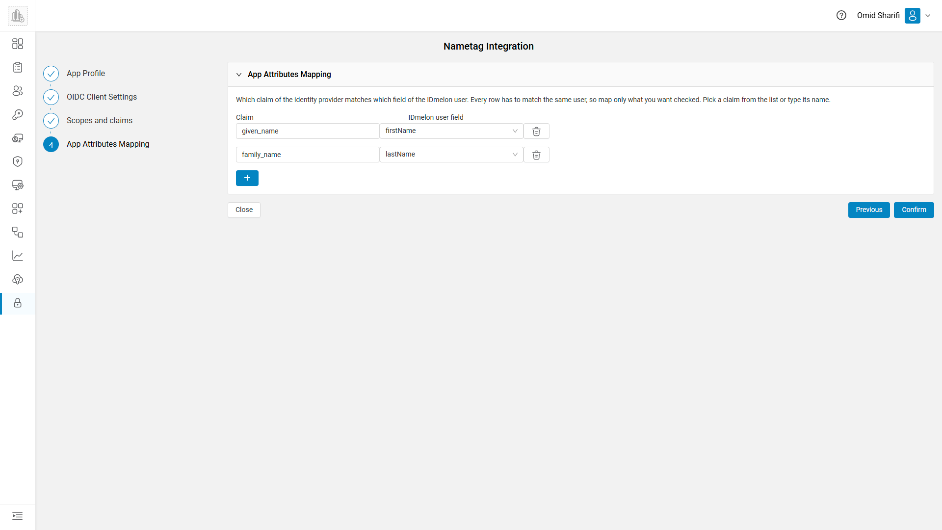The height and width of the screenshot is (530, 942).
Task: Open the clipboard list icon in sidebar
Action: click(18, 67)
